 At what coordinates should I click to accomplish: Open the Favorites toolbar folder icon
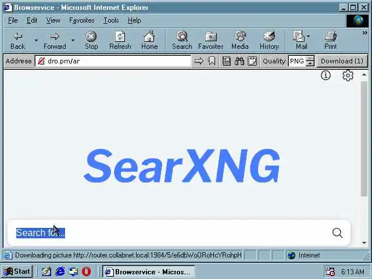point(210,41)
